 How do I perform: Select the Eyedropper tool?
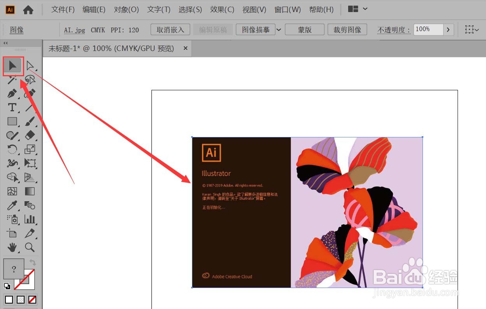tap(12, 205)
